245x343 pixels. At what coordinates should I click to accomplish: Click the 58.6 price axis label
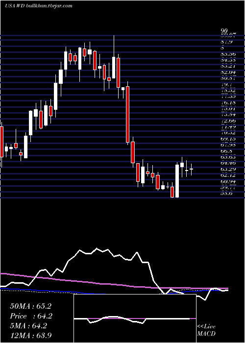click(x=226, y=193)
